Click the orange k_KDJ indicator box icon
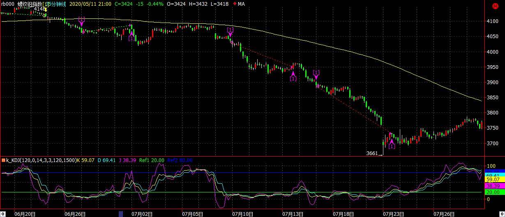The width and height of the screenshot is (505, 217). [x=2, y=160]
